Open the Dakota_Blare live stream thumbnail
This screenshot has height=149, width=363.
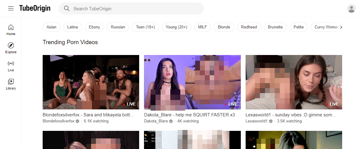[192, 82]
